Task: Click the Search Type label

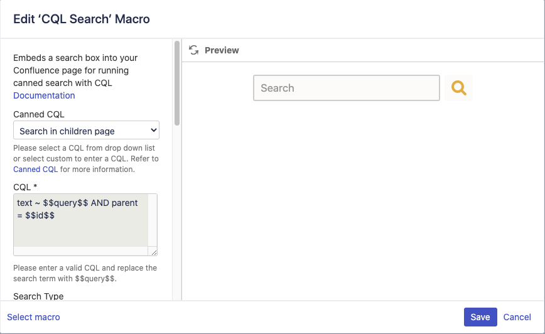Action: [x=38, y=296]
